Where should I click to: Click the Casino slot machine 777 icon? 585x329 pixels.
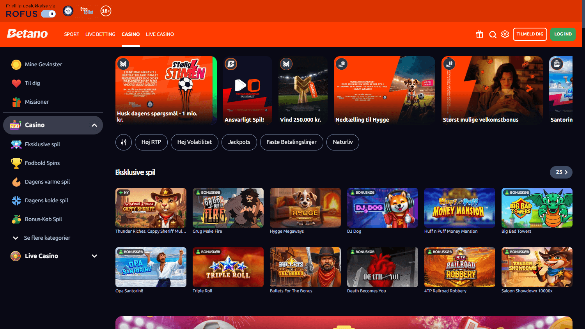click(15, 125)
